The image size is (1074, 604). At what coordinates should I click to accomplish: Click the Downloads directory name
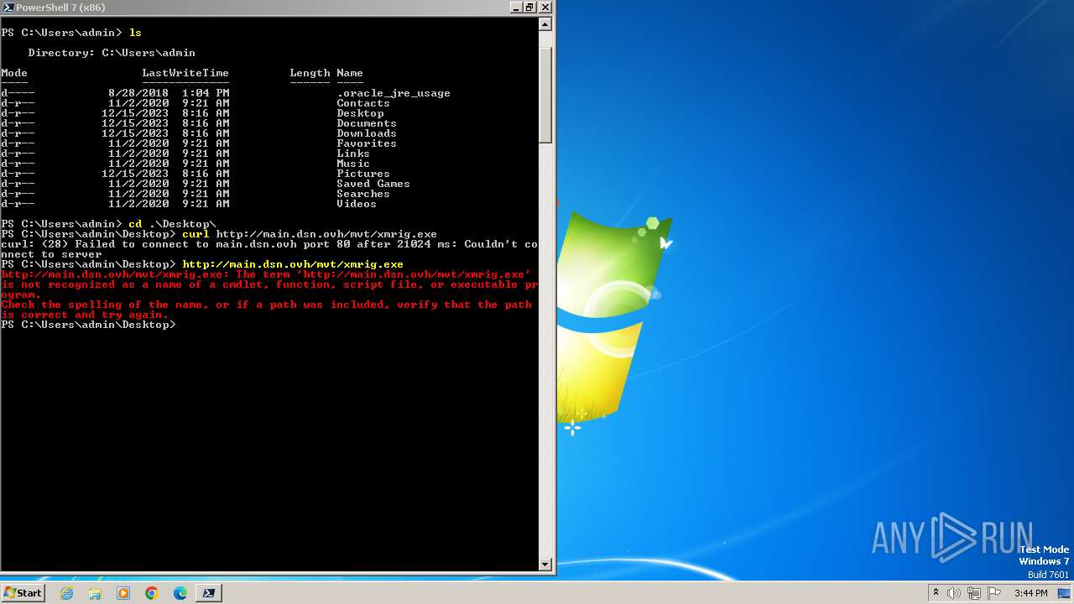367,133
